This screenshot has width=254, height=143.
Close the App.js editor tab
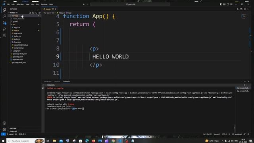tap(56, 9)
